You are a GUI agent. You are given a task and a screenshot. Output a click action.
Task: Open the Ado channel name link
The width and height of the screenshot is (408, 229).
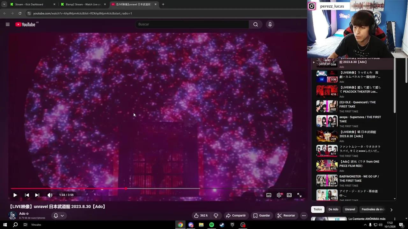pyautogui.click(x=22, y=214)
